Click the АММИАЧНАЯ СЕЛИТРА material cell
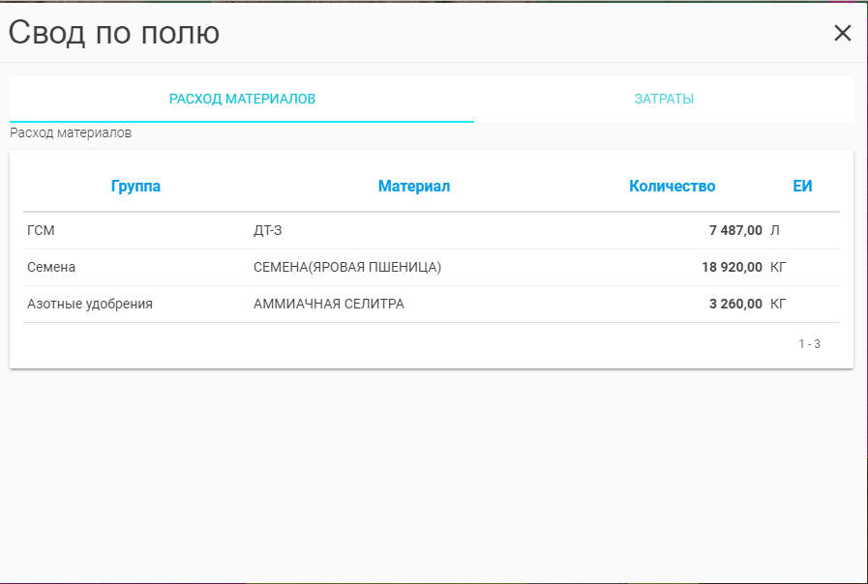The width and height of the screenshot is (868, 584). tap(329, 304)
